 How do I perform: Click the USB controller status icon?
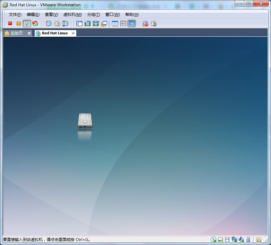(248, 239)
